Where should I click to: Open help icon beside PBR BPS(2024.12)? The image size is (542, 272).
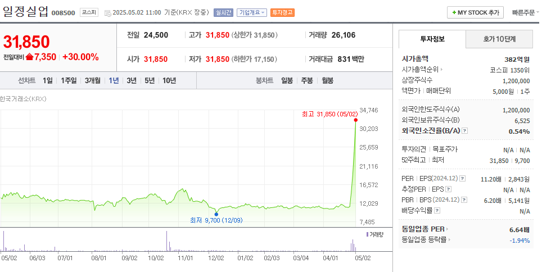464,200
